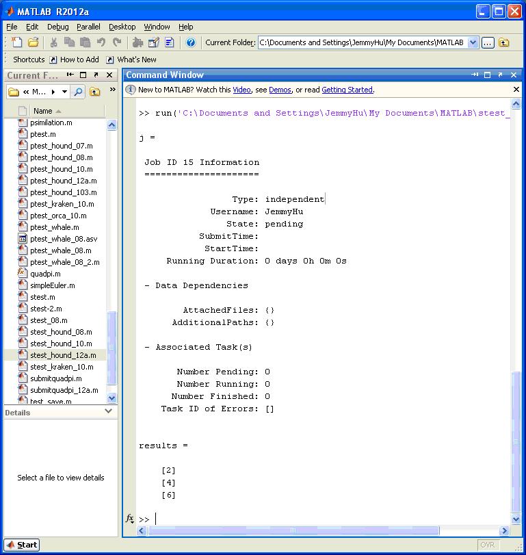Click the Help question mark icon
The image size is (526, 555).
(190, 42)
